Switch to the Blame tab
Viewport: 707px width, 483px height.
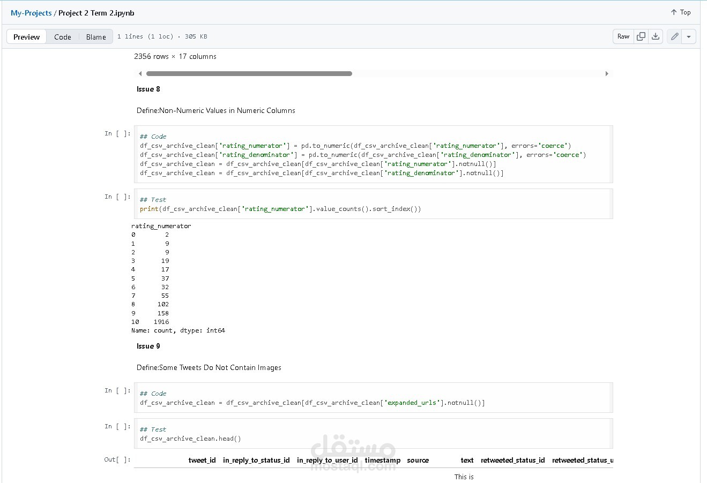pos(96,37)
